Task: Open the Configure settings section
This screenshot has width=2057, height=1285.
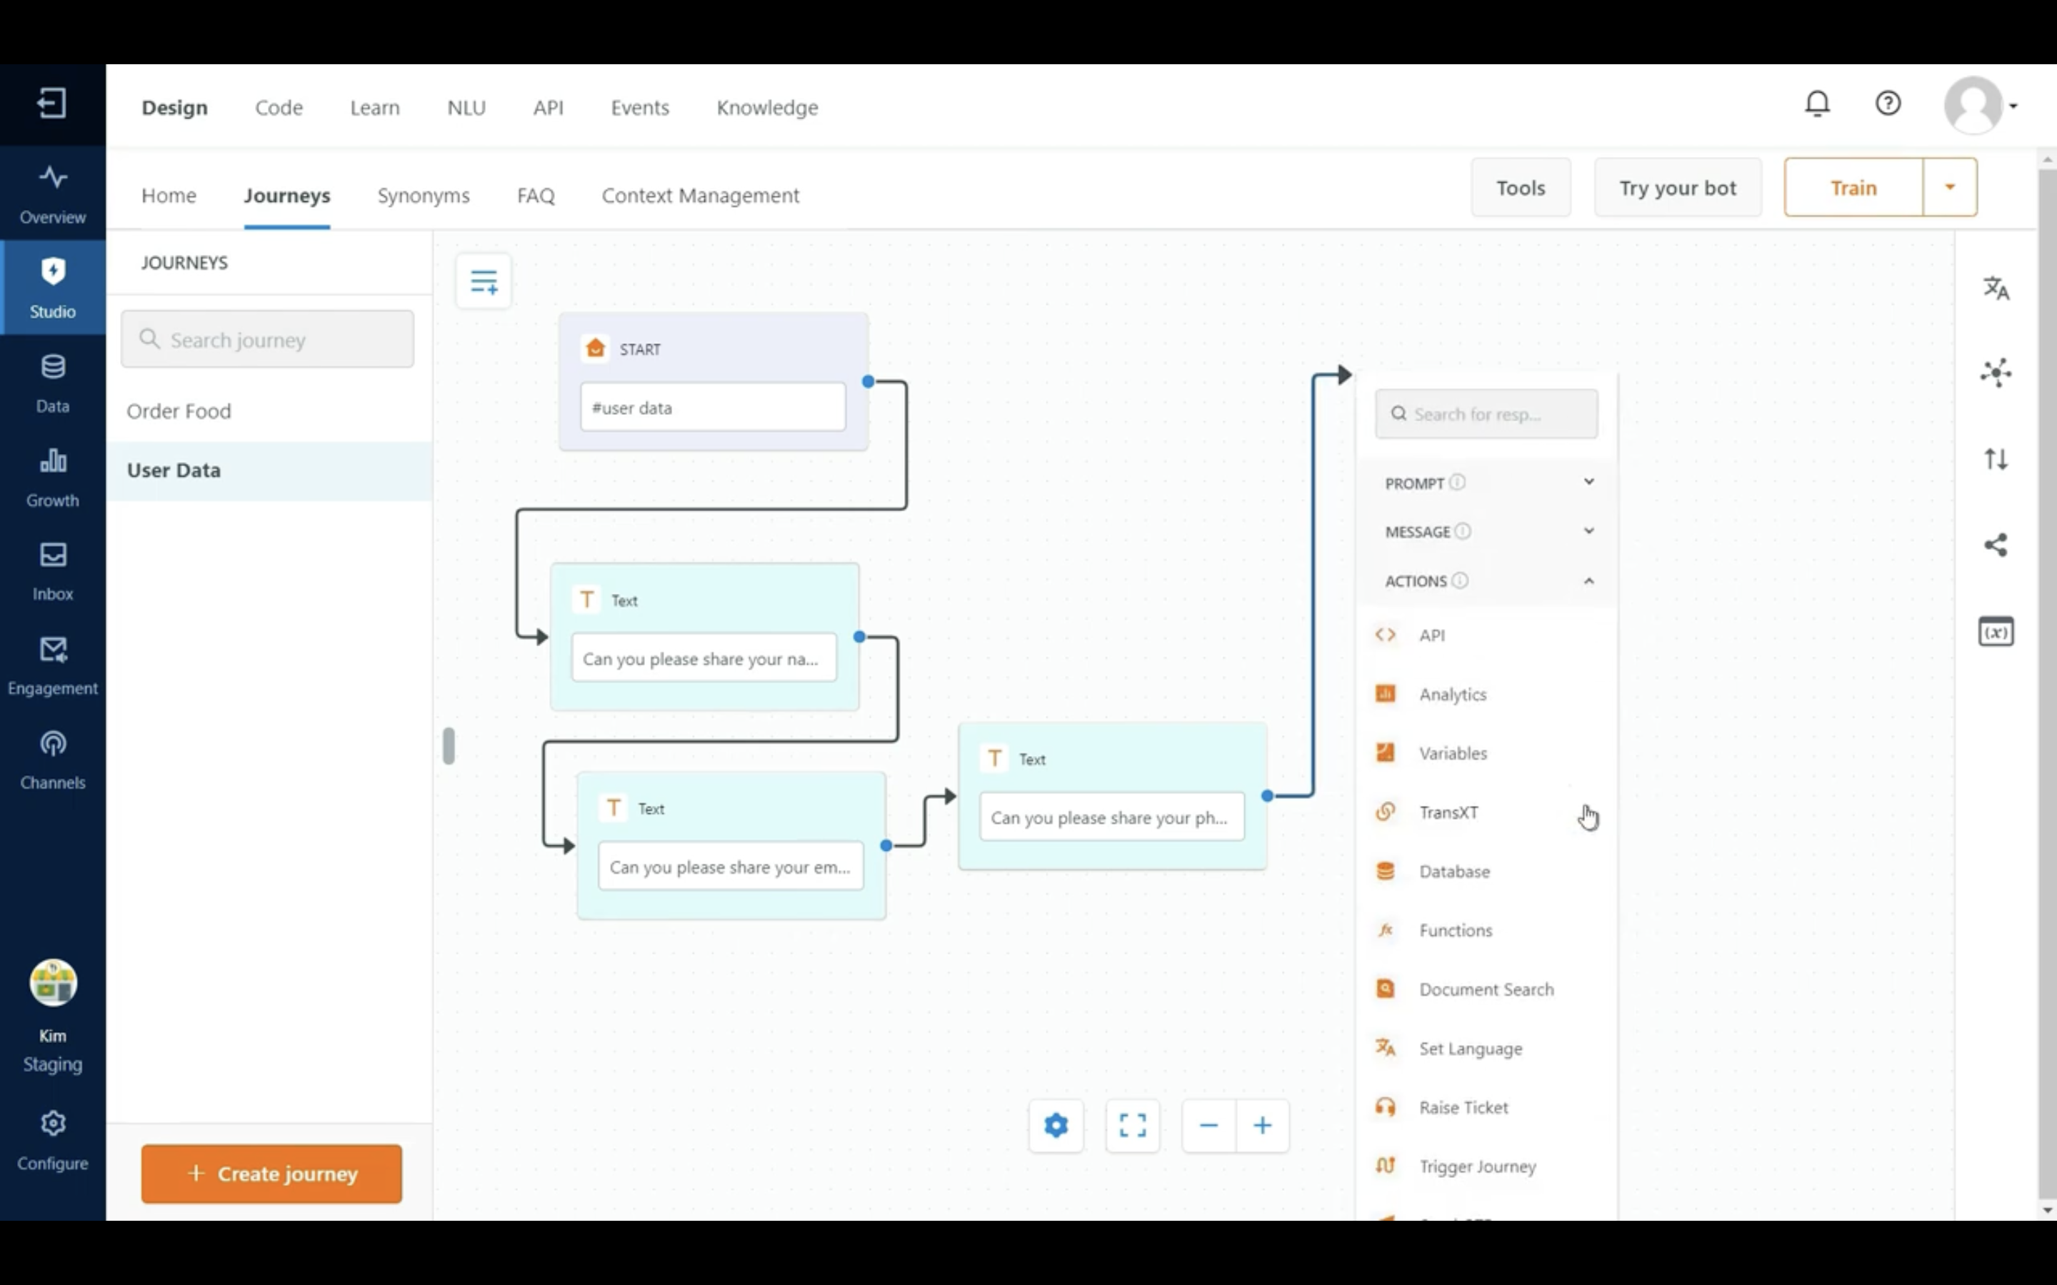Action: 53,1139
